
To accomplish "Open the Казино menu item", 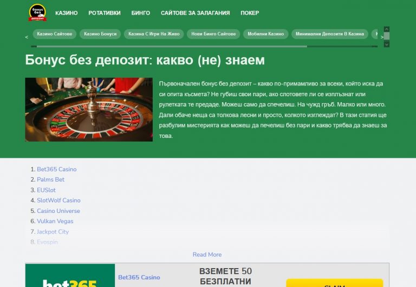I will [x=67, y=13].
